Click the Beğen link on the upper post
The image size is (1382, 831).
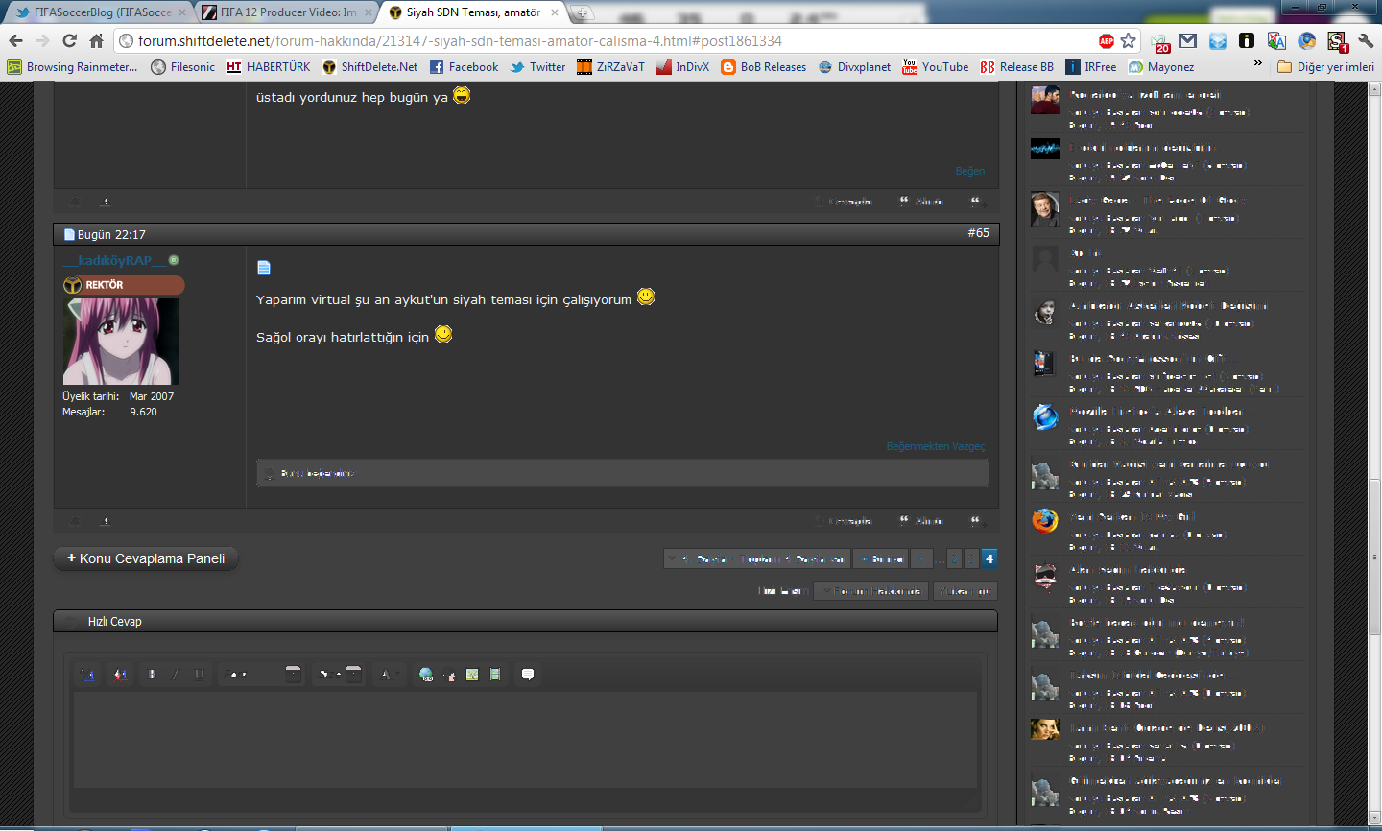(x=970, y=171)
